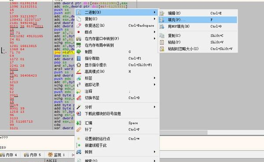Select bytes 1399 31213927

point(23,16)
